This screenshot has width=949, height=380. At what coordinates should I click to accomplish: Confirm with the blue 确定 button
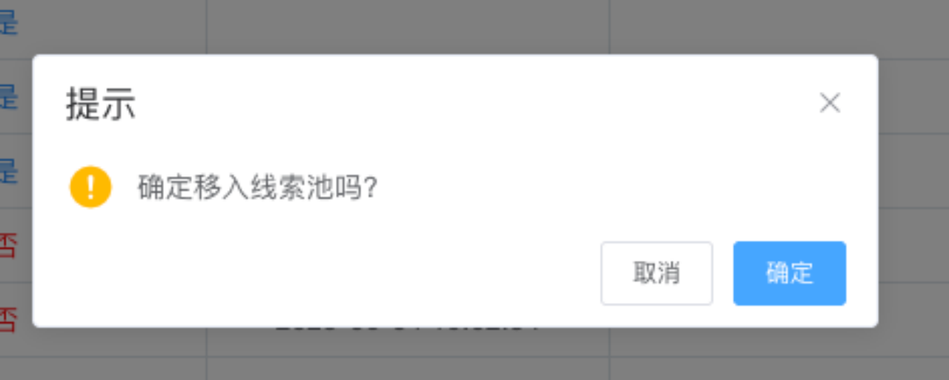[790, 273]
